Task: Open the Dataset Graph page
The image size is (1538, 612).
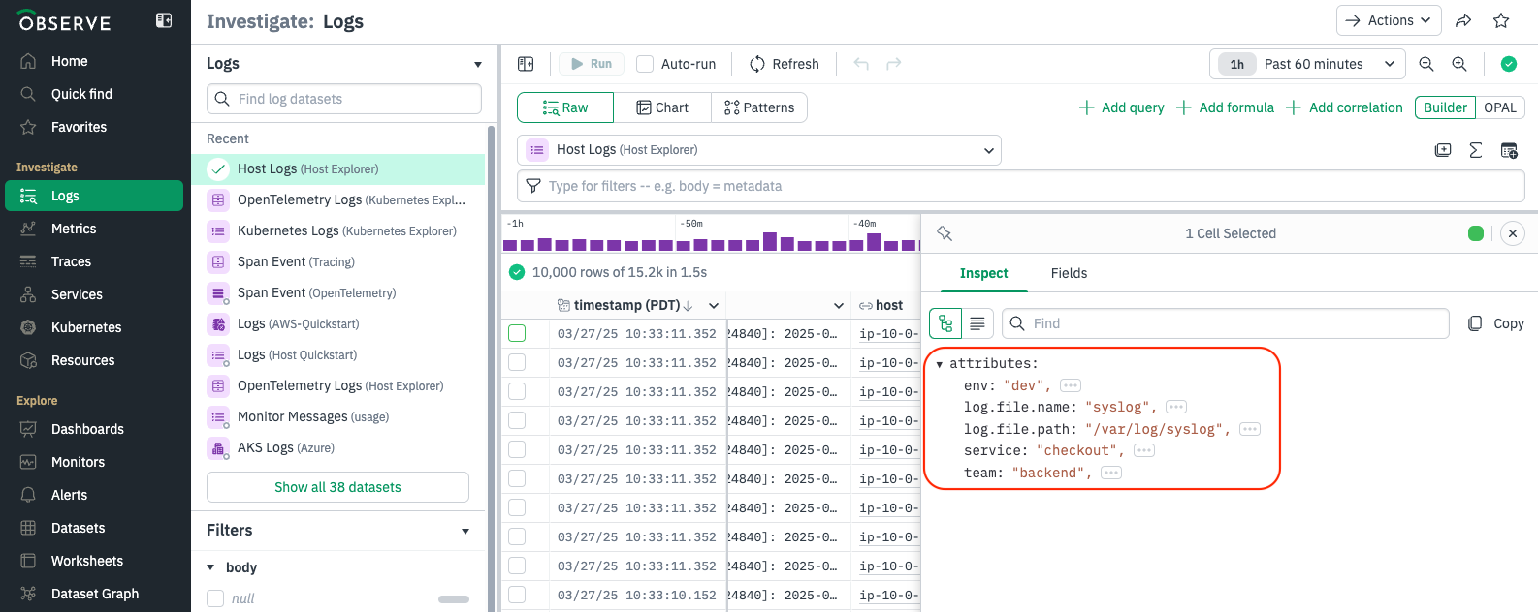Action: [x=95, y=594]
